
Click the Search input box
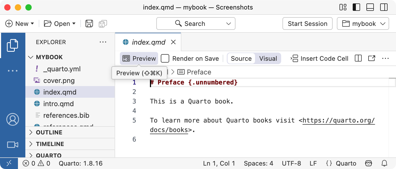click(196, 24)
